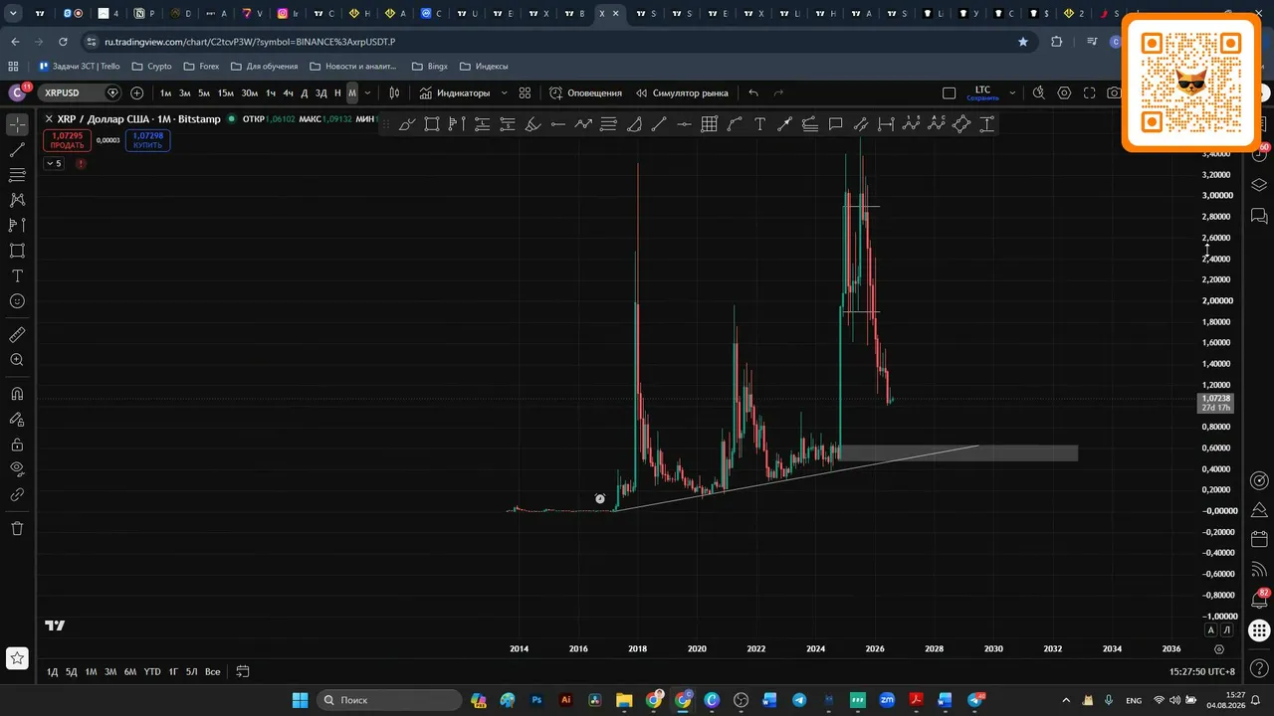Screen dimensions: 1274x716
Task: Select the callout comment tool in favorites toolbar
Action: click(835, 124)
